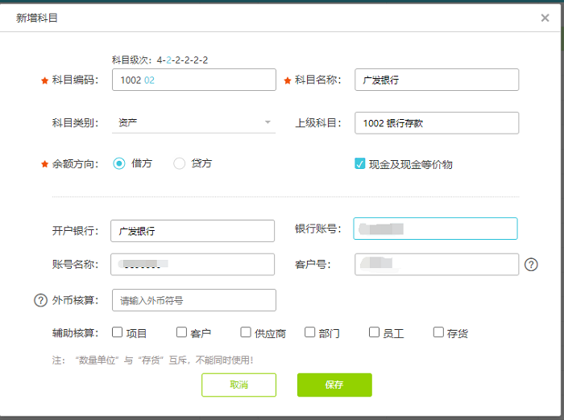Tick the 客户 checkbox

(x=181, y=332)
